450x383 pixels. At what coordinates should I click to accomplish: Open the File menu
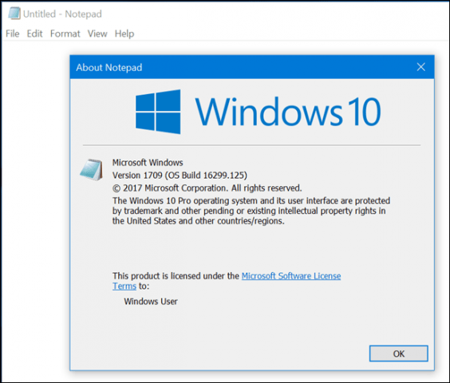[13, 34]
